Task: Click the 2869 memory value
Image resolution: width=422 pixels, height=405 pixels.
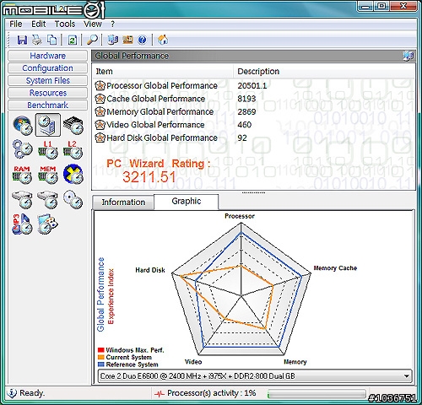Action: point(246,111)
